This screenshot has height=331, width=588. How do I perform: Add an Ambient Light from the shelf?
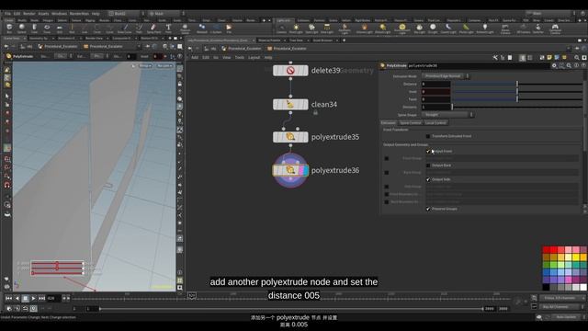[x=484, y=29]
